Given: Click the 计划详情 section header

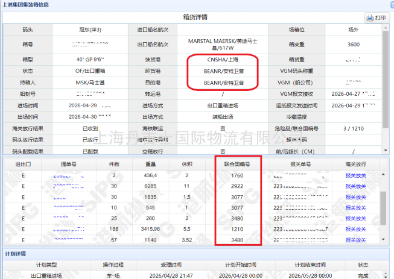Looking at the screenshot, I should click(x=16, y=254).
